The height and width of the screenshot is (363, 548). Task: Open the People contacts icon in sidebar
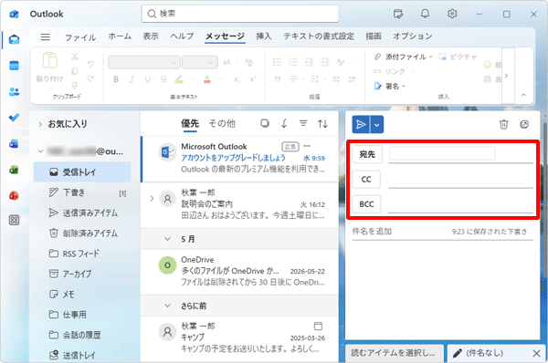pyautogui.click(x=14, y=92)
